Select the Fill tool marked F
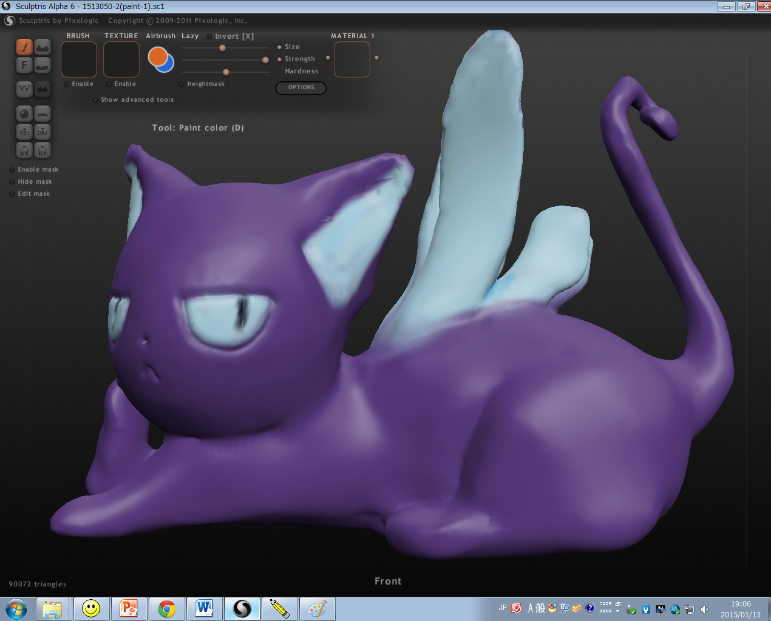Screen dimensions: 771x621 (x=24, y=65)
